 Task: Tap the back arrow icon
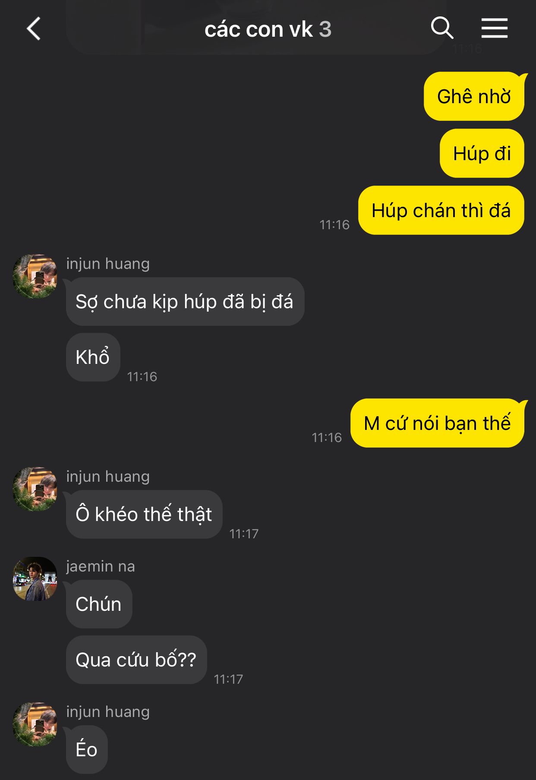[34, 29]
